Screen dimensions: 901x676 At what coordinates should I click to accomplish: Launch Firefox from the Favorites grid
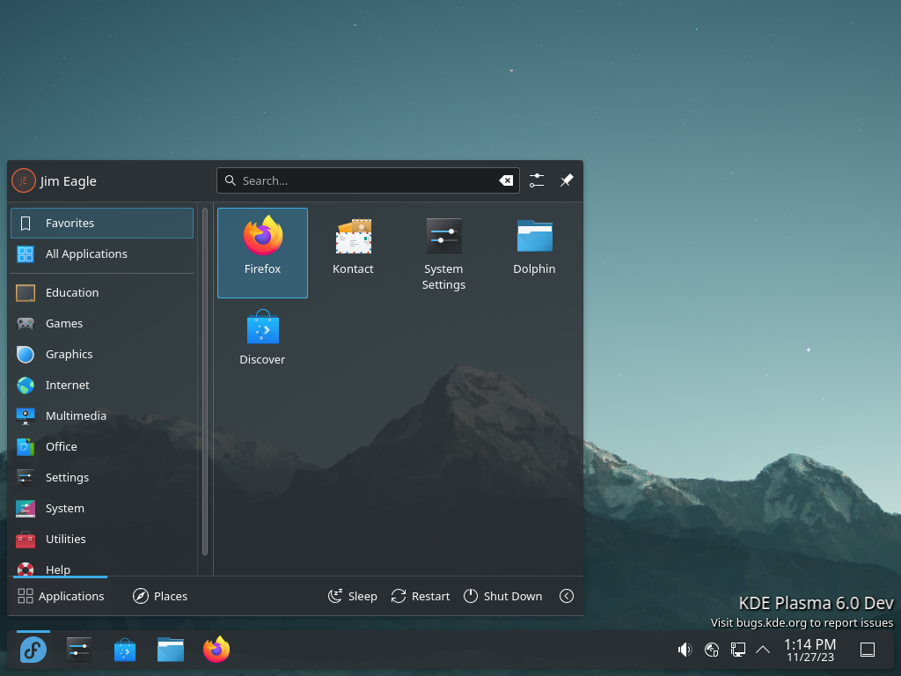tap(262, 253)
